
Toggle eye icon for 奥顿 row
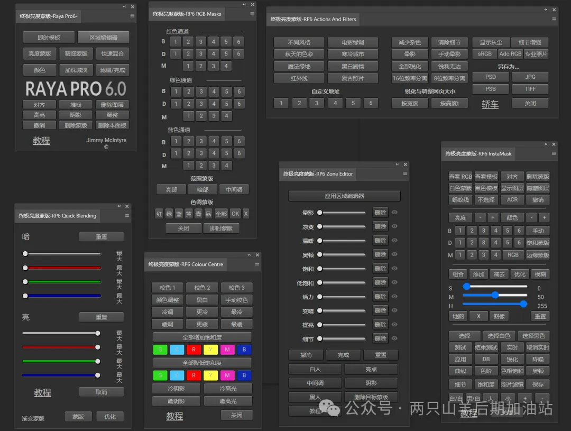tap(394, 254)
